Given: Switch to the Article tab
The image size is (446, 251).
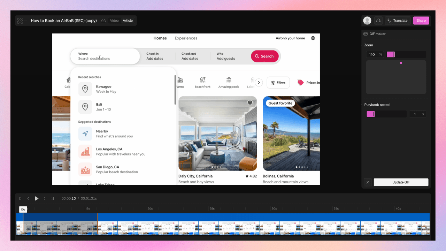Looking at the screenshot, I should pyautogui.click(x=128, y=21).
